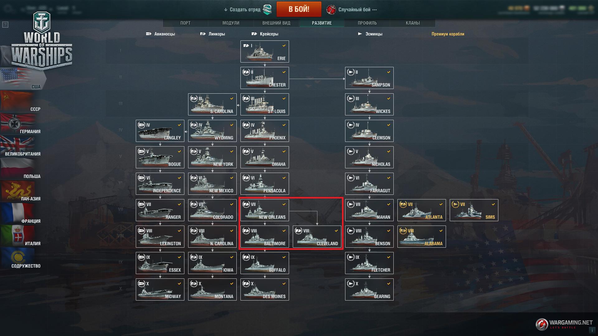Switch to the Модули tab
Screen dimensions: 598x336
tap(231, 23)
